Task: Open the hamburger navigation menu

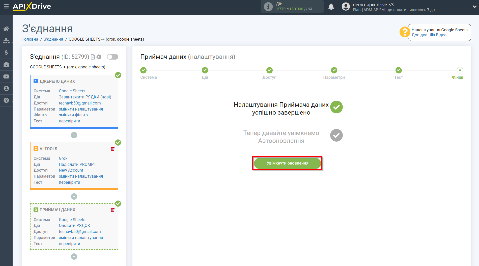Action: [x=6, y=7]
